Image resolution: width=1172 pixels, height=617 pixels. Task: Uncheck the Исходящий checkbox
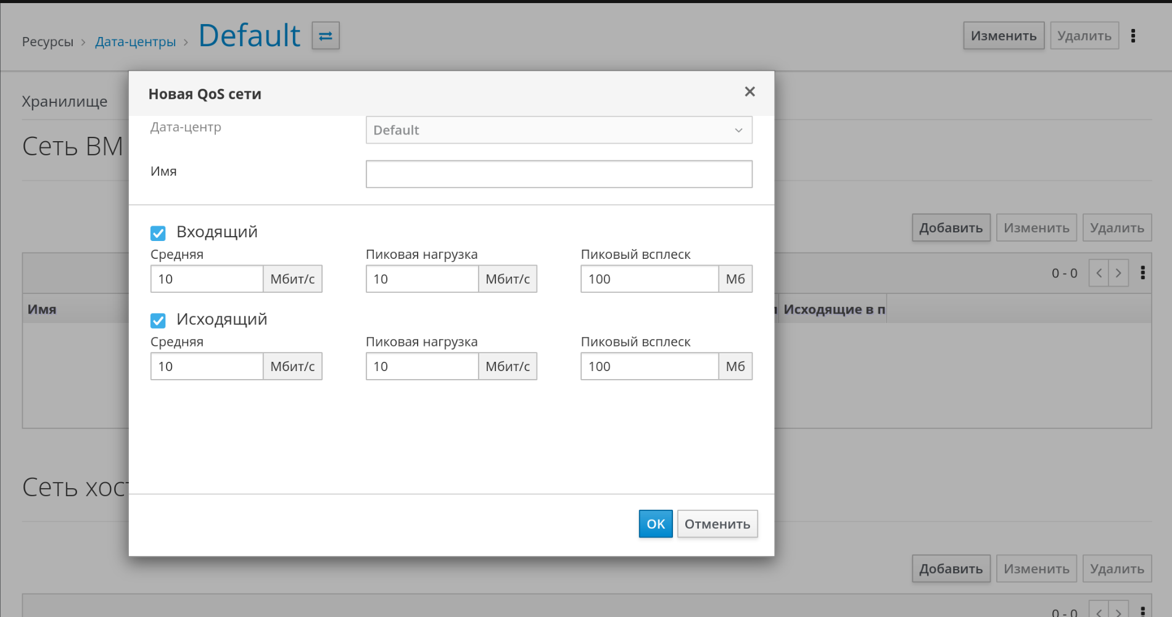click(158, 321)
